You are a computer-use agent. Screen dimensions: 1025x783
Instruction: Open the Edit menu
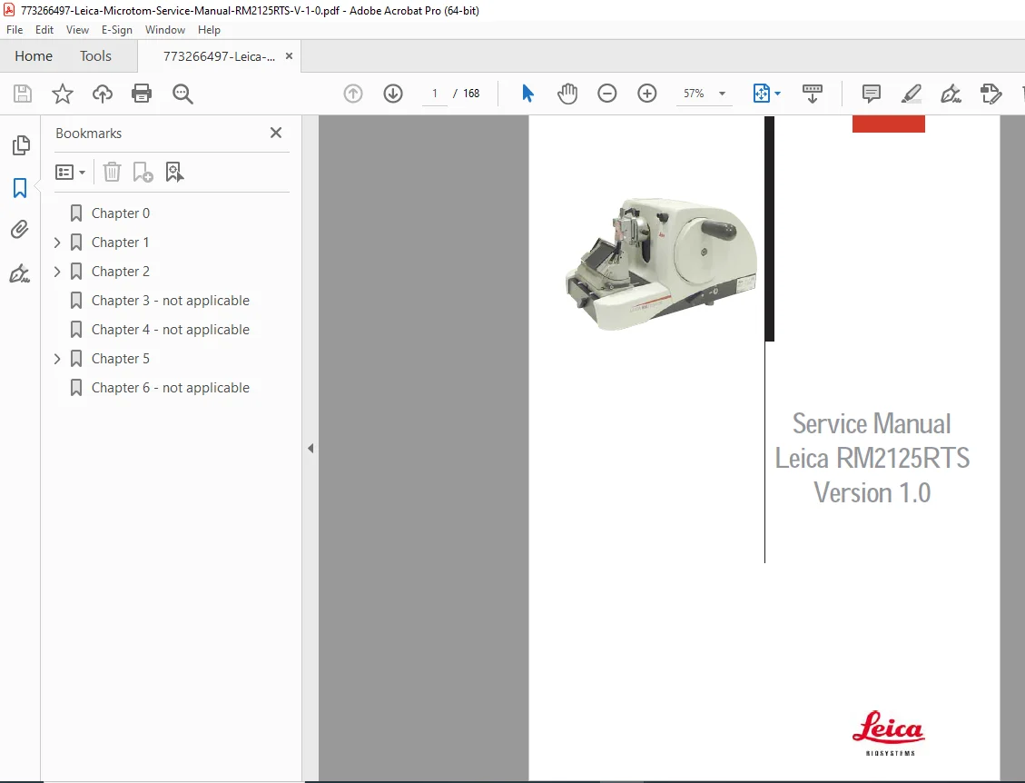pyautogui.click(x=44, y=30)
